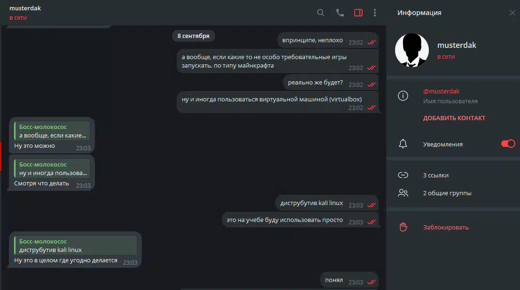The image size is (520, 290).
Task: Toggle the Уведомления switch off
Action: click(x=508, y=144)
